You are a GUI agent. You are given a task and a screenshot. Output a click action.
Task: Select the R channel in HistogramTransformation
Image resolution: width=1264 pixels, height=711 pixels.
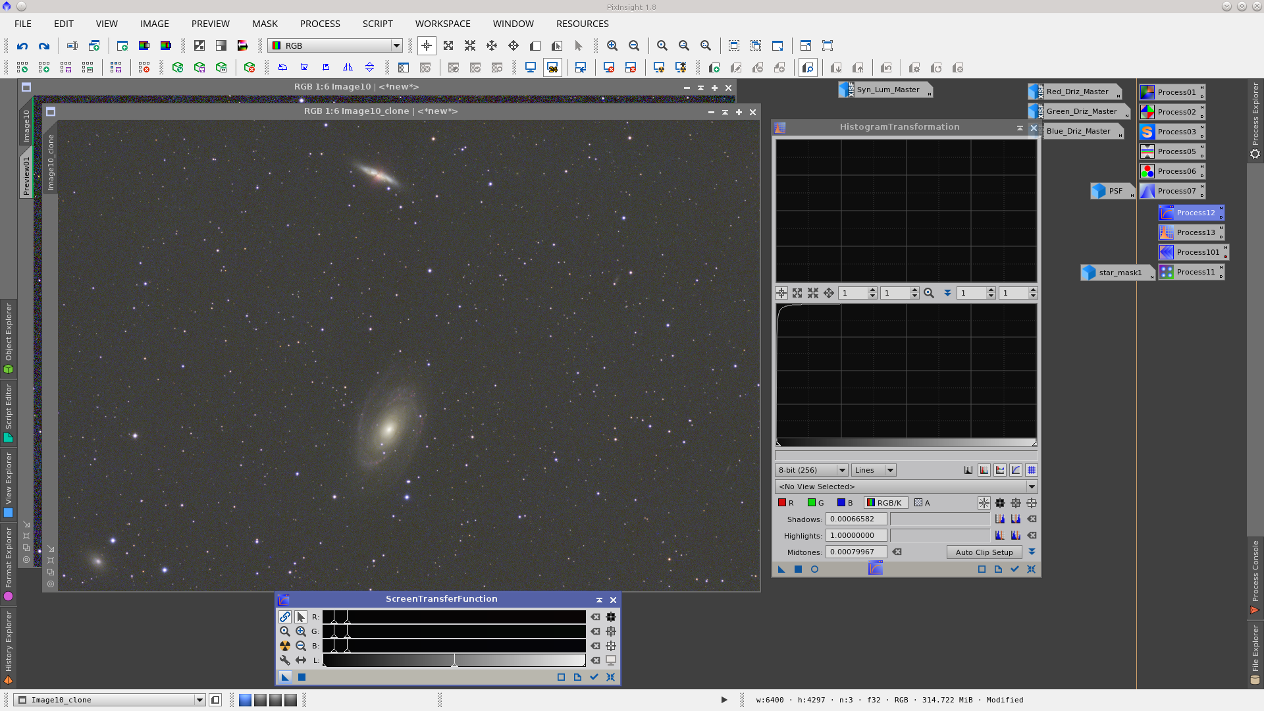click(x=785, y=502)
